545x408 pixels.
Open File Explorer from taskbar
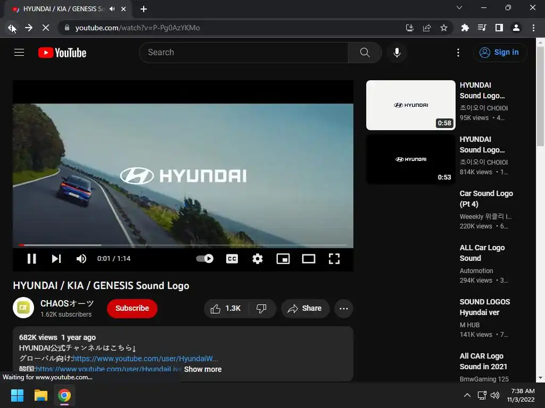(x=40, y=395)
